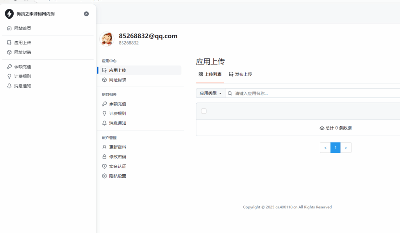This screenshot has width=400, height=233.
Task: Open 实名认证 verification icon
Action: 104,166
